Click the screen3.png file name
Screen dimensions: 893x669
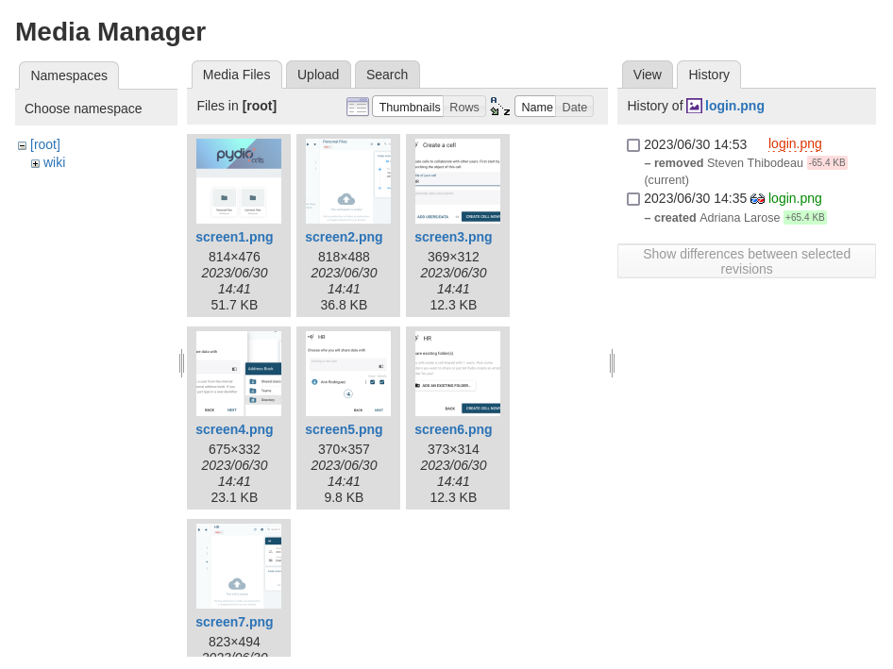point(453,238)
